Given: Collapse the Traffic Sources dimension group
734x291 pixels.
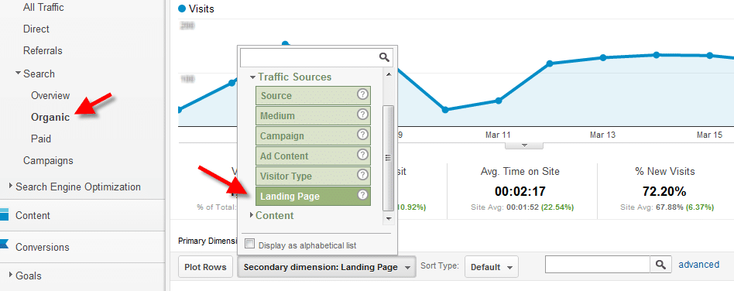Looking at the screenshot, I should coord(252,77).
